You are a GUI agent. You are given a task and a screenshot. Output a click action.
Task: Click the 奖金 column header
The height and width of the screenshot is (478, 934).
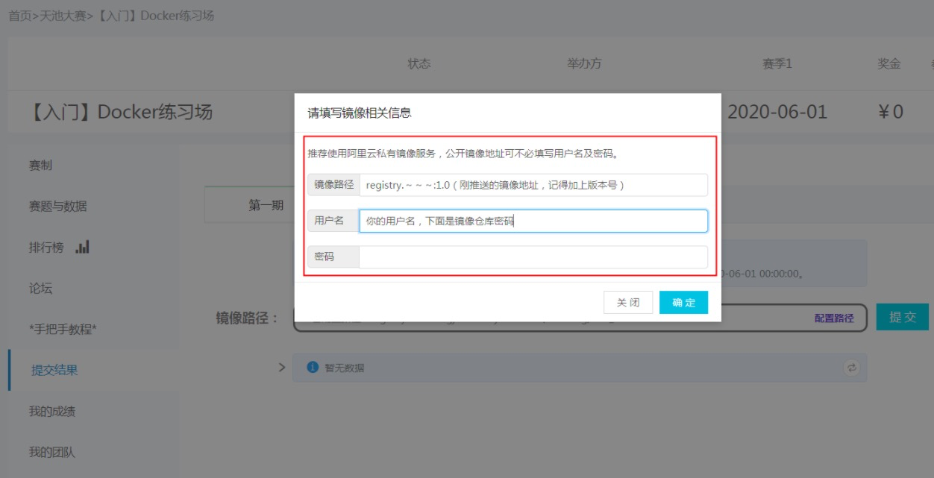click(889, 63)
